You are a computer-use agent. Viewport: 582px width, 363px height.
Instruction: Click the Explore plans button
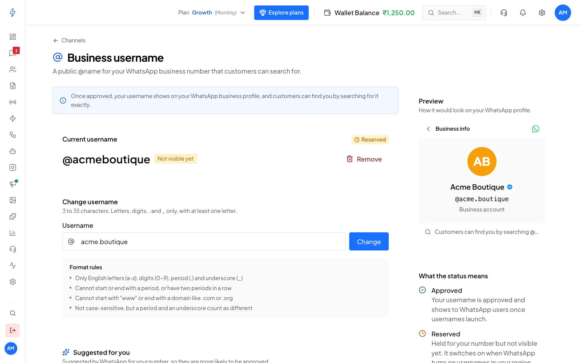[x=281, y=13]
